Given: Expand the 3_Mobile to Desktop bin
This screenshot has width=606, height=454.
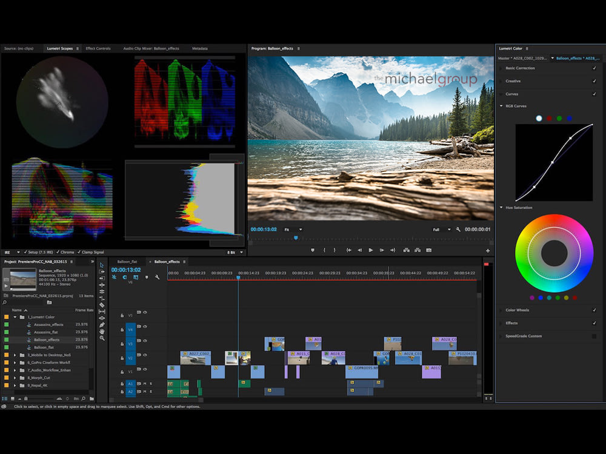Looking at the screenshot, I should pos(15,355).
